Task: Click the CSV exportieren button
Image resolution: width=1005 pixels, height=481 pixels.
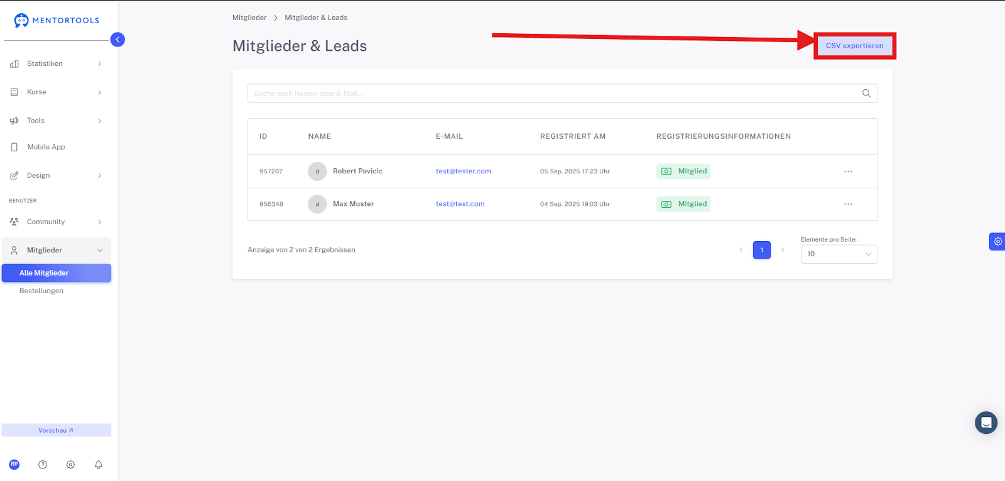Action: [x=854, y=46]
